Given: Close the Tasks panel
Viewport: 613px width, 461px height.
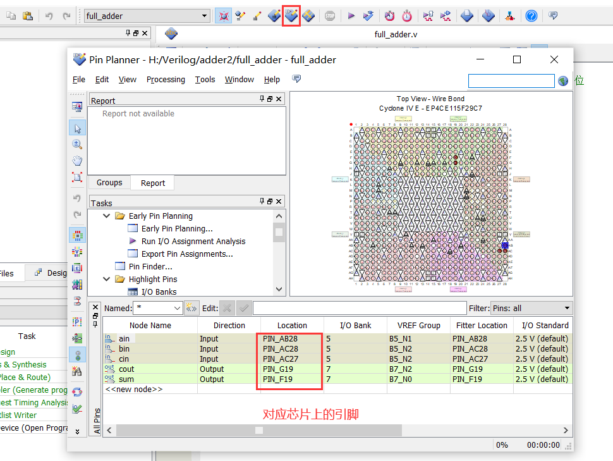Looking at the screenshot, I should click(x=279, y=201).
